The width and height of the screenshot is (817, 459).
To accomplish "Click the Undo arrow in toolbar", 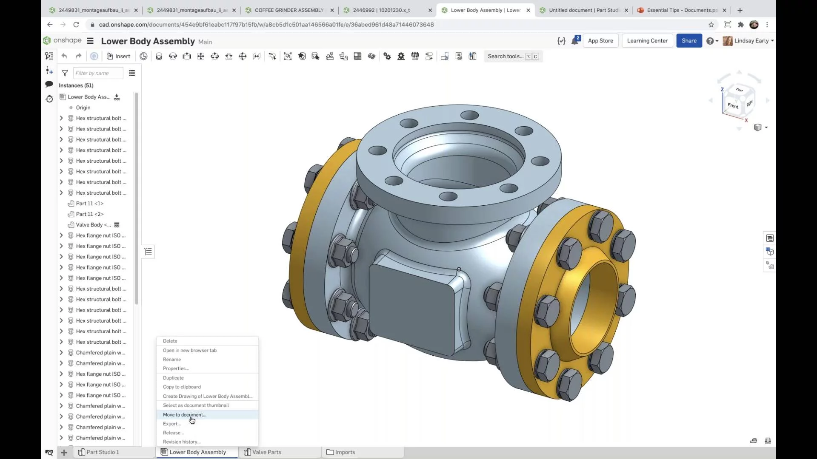I will tap(64, 56).
